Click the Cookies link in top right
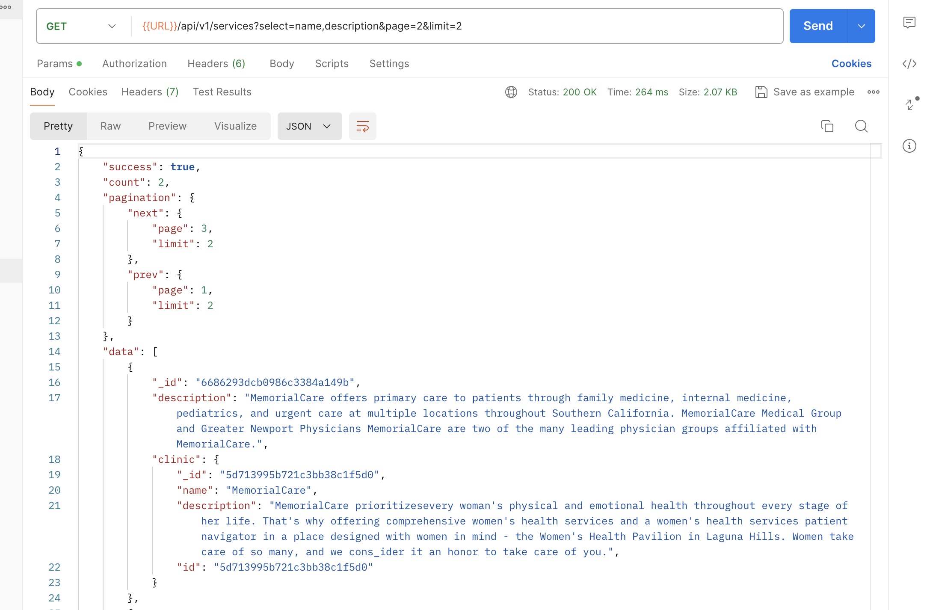Screen dimensions: 930x610 tap(852, 63)
